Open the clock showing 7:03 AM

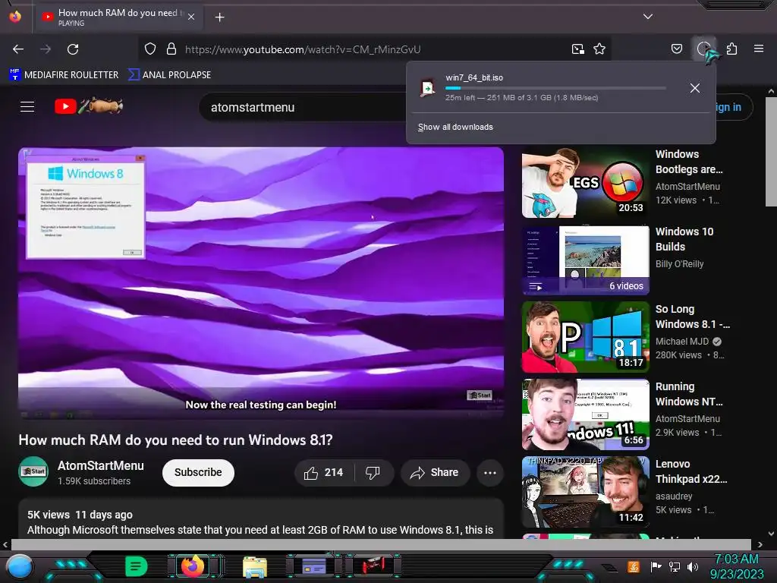coord(736,566)
